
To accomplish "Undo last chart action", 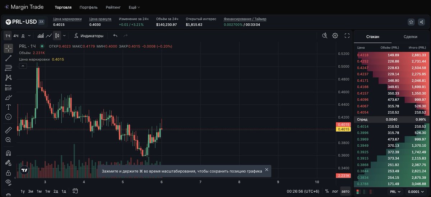I will click(x=115, y=36).
